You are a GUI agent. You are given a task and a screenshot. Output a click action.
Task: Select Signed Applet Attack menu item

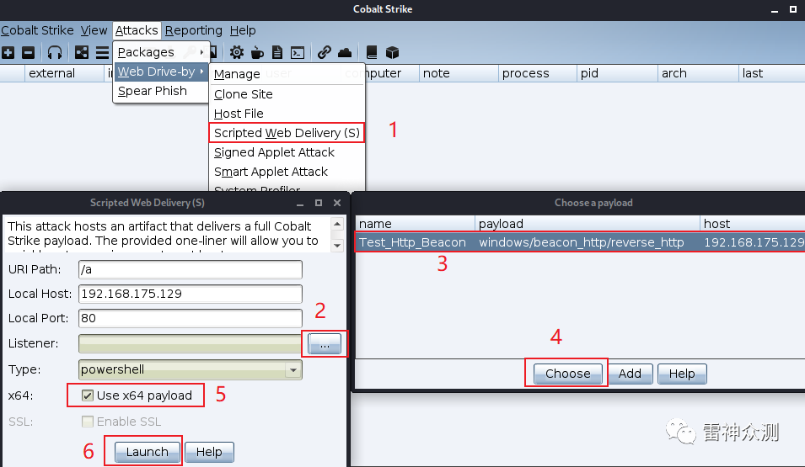click(x=287, y=152)
